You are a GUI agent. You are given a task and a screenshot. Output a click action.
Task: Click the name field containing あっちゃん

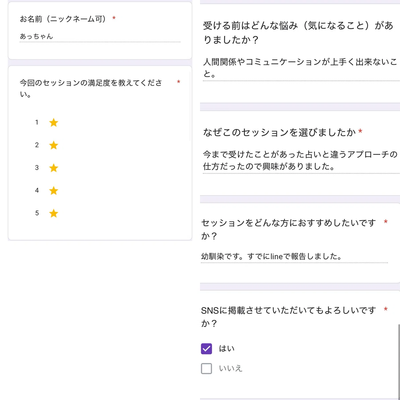tap(100, 37)
